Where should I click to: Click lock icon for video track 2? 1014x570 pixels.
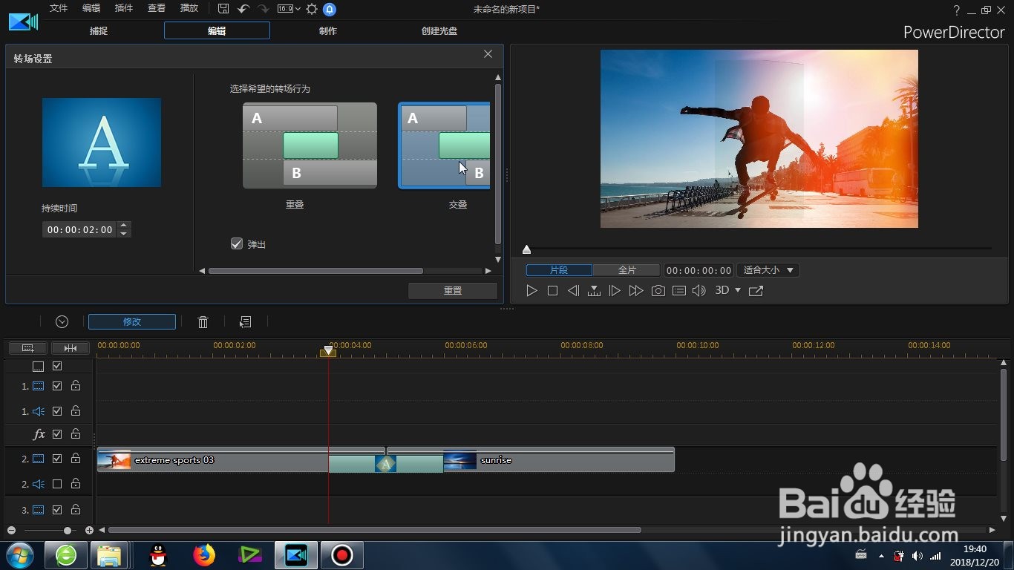click(x=76, y=459)
